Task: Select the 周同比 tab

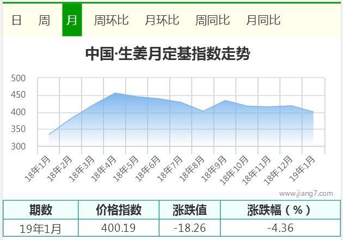Action: 213,20
